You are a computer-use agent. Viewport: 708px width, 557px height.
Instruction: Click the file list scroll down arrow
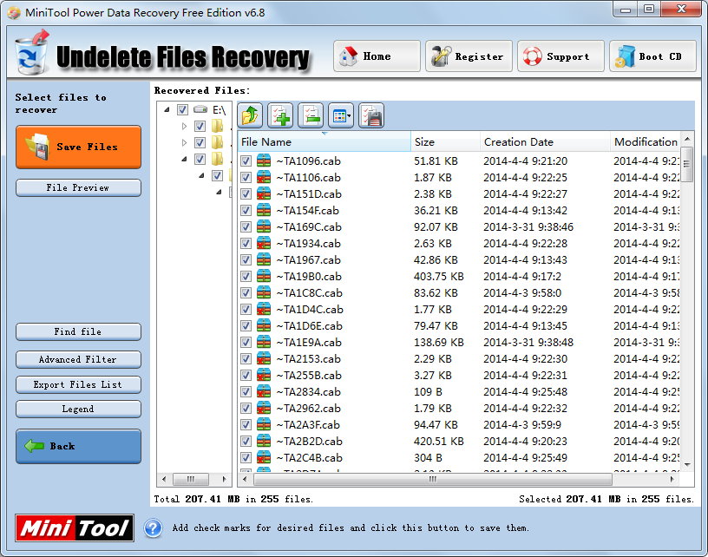tap(687, 465)
